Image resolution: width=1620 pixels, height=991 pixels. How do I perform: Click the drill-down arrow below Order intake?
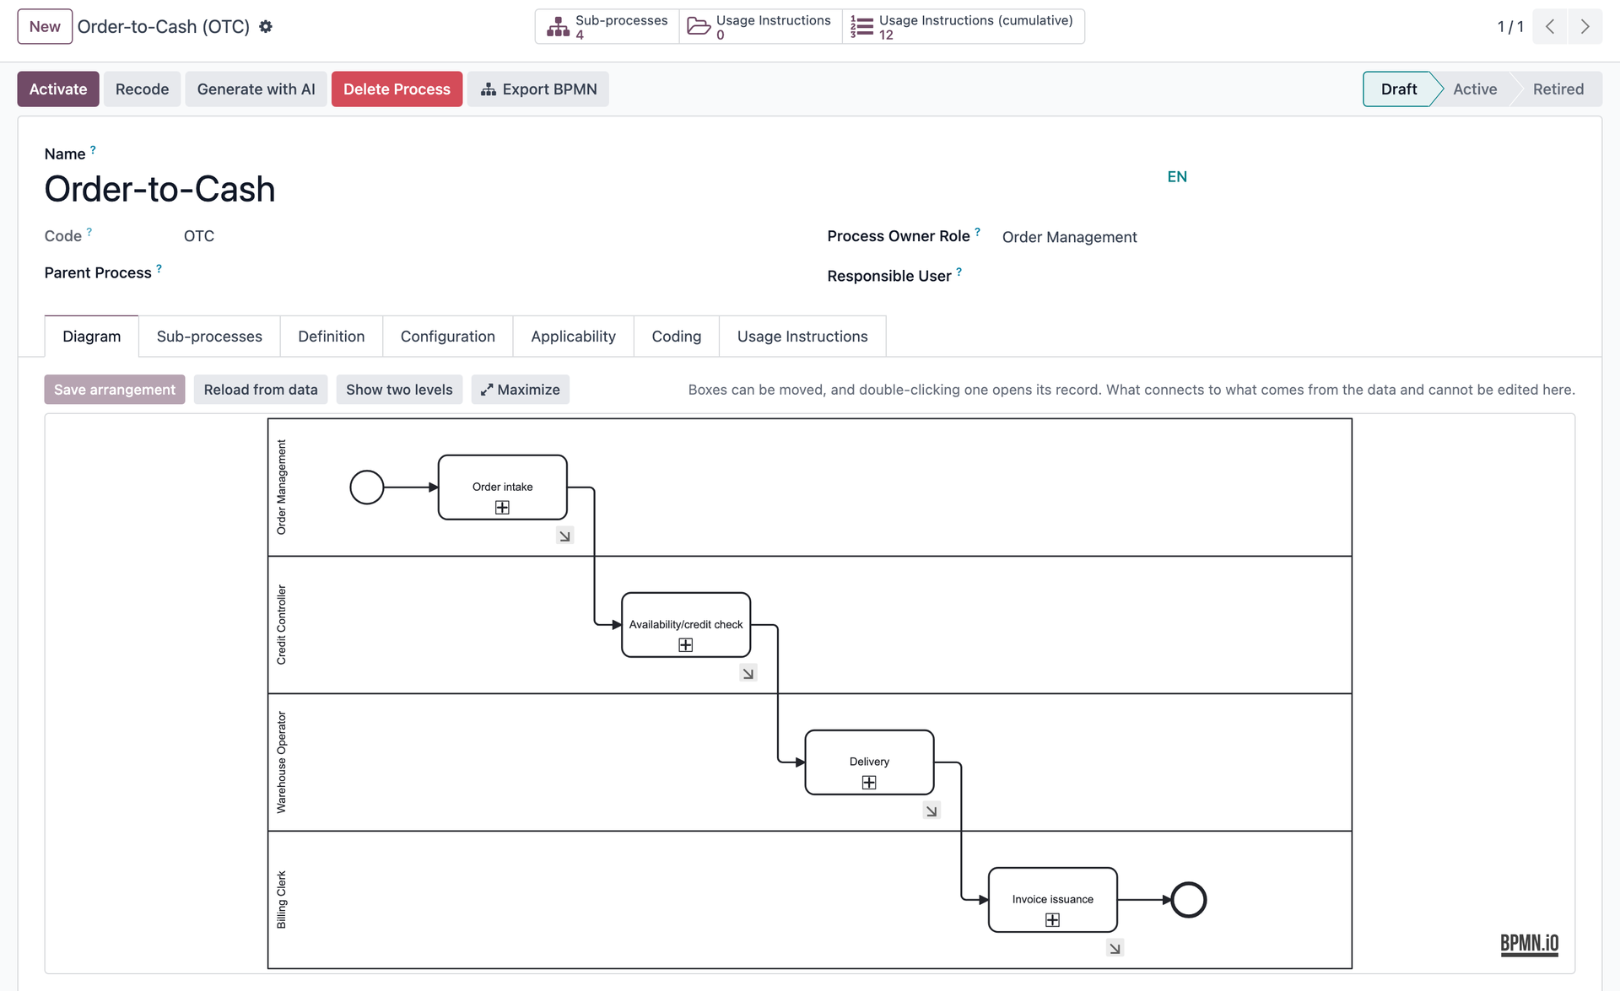pyautogui.click(x=564, y=536)
